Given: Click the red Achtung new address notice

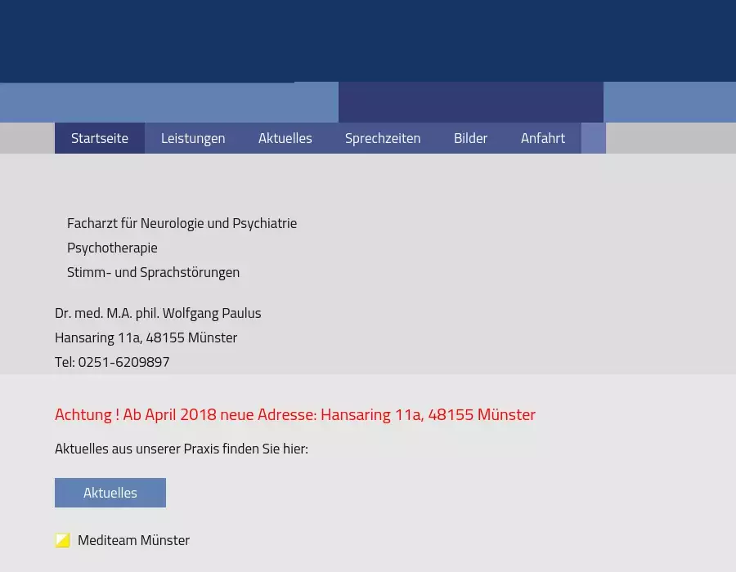Looking at the screenshot, I should point(295,414).
